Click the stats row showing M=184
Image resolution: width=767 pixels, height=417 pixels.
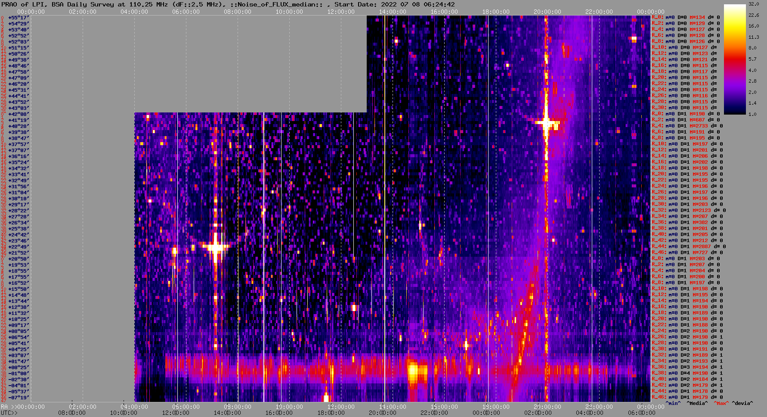pyautogui.click(x=687, y=380)
